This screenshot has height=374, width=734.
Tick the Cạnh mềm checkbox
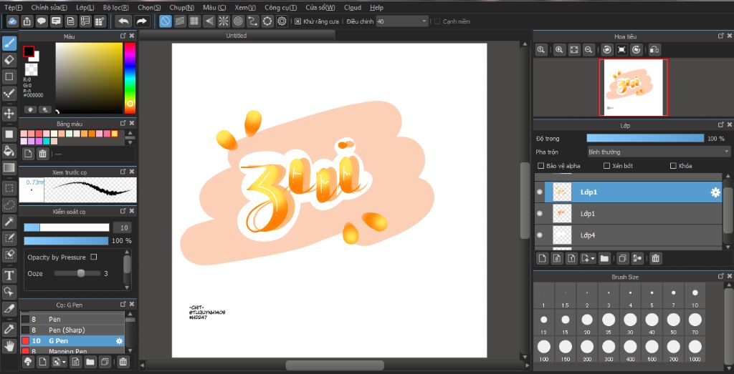pos(437,21)
